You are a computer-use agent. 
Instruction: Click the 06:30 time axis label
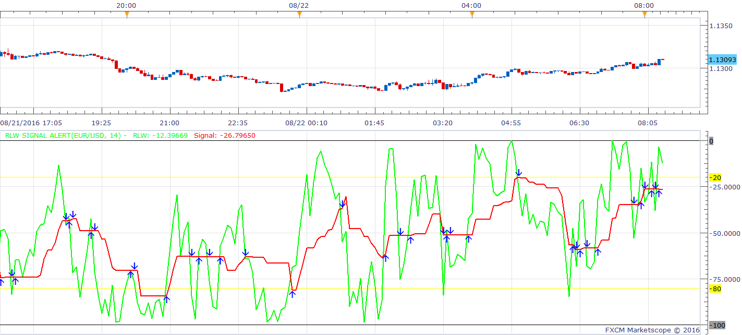[x=579, y=123]
